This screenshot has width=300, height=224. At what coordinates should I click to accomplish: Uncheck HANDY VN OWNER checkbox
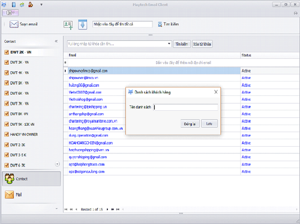pyautogui.click(x=7, y=134)
